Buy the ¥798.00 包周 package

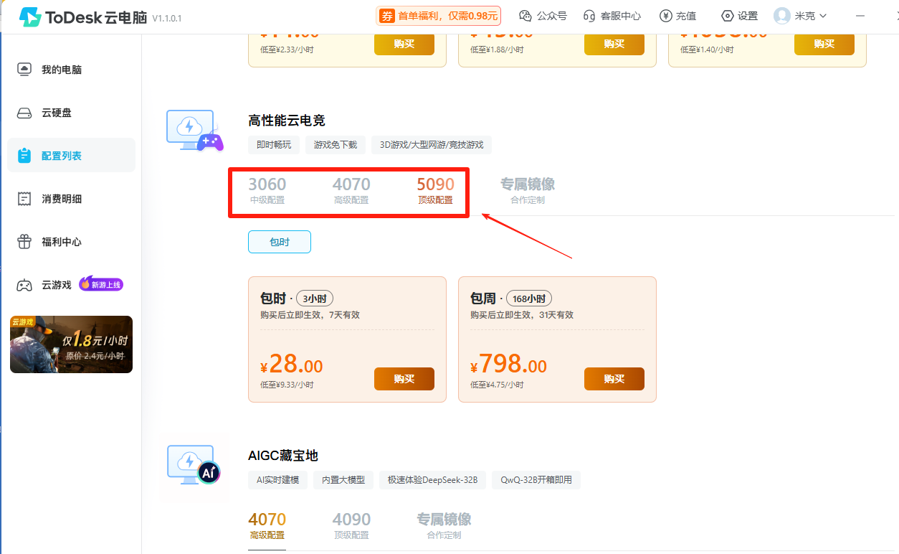(x=614, y=379)
